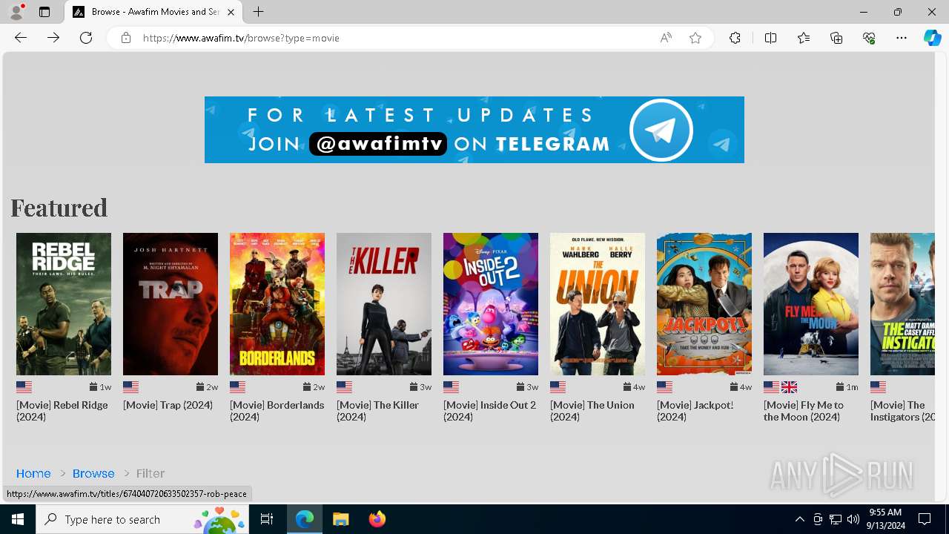The width and height of the screenshot is (949, 534).
Task: Go to Home breadcrumb
Action: coord(33,473)
